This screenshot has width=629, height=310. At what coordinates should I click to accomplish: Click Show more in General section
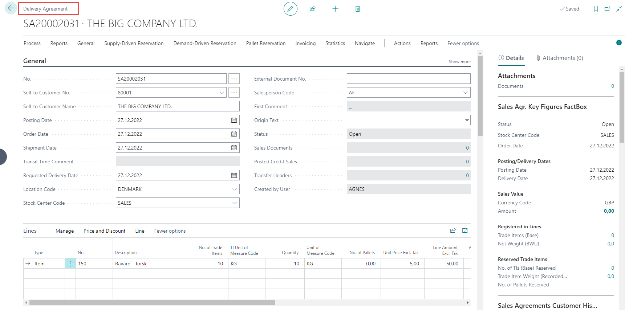point(459,62)
